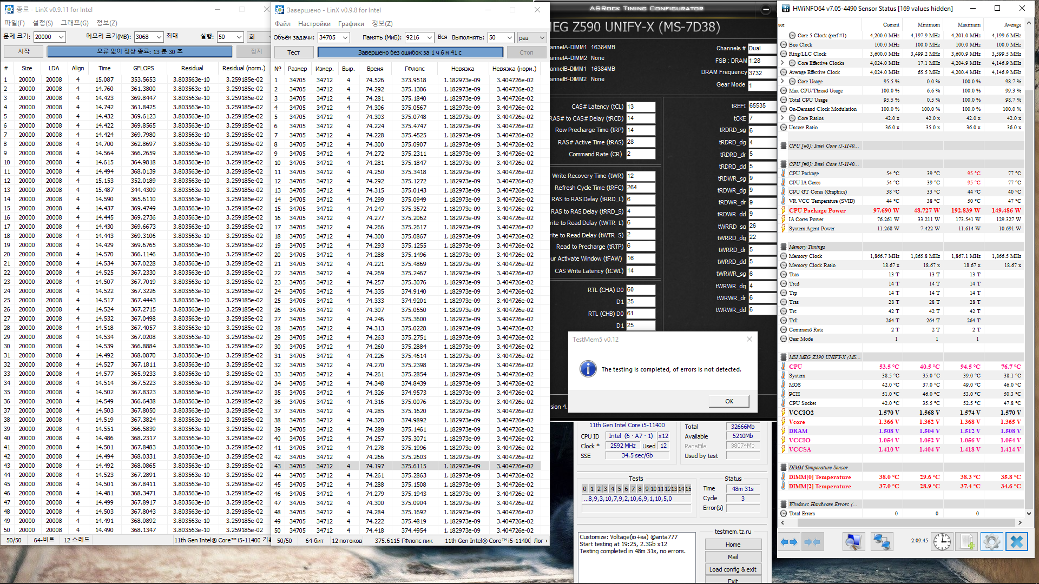Open the memory 9216 dropdown in Russian LinX

tap(430, 37)
